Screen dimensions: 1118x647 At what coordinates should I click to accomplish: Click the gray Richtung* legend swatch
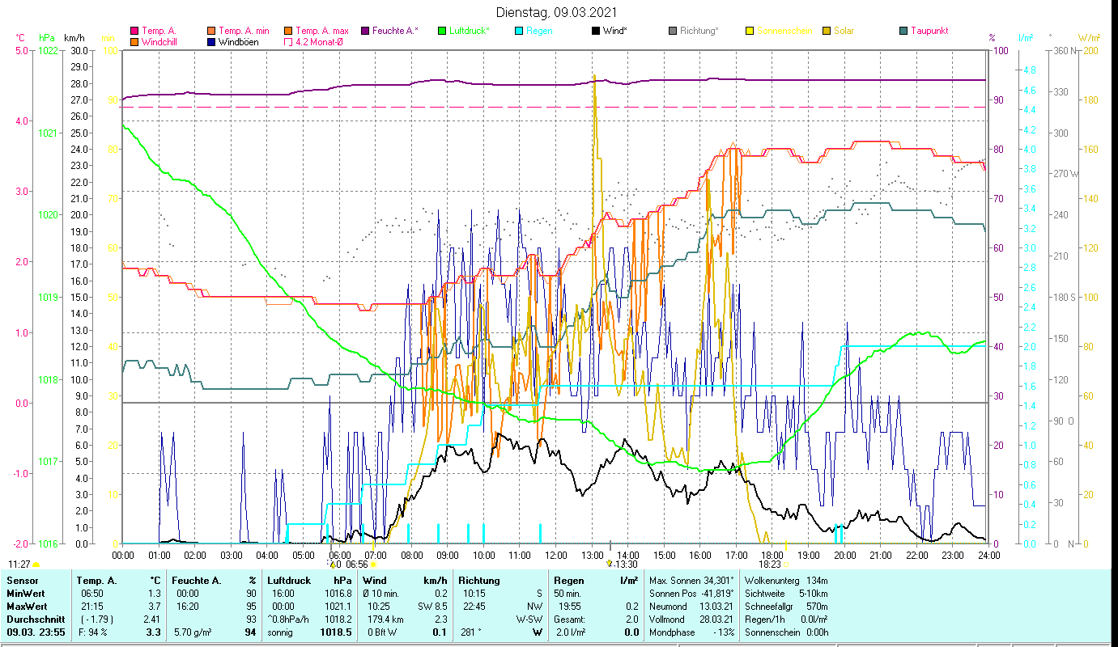(x=673, y=31)
